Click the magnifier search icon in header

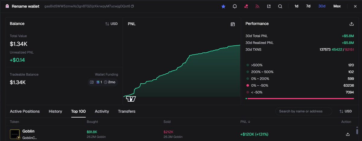[280, 6]
